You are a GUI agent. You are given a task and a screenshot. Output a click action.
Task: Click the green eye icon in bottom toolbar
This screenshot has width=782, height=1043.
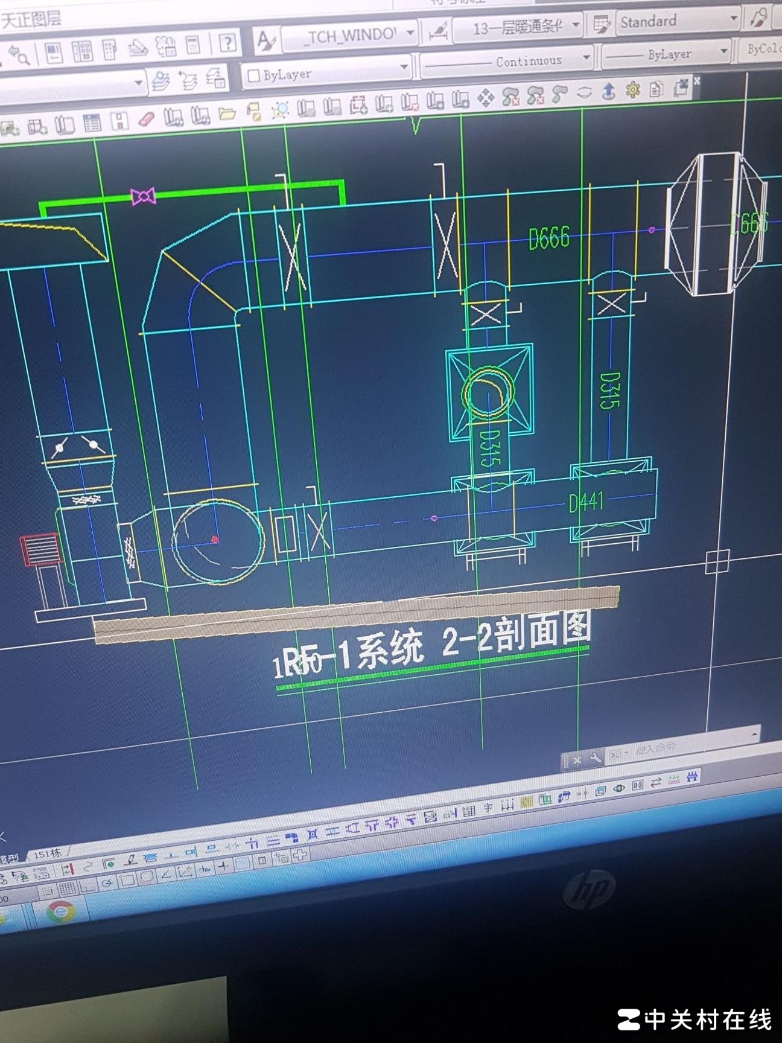click(x=618, y=788)
